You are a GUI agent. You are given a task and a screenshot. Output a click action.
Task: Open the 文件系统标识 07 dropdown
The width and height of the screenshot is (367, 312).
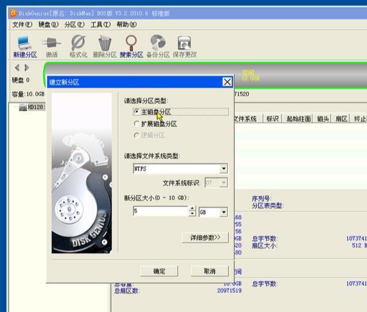pos(224,182)
